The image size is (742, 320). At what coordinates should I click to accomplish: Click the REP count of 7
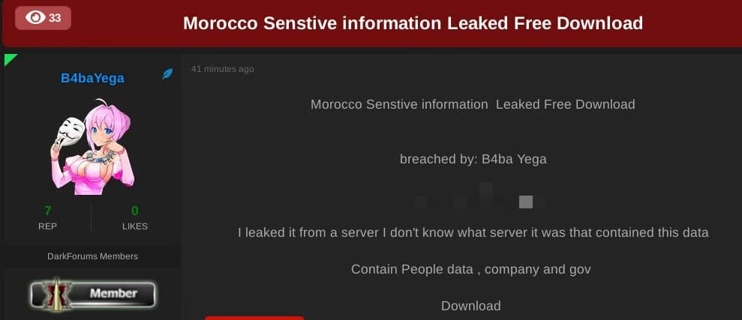point(48,211)
